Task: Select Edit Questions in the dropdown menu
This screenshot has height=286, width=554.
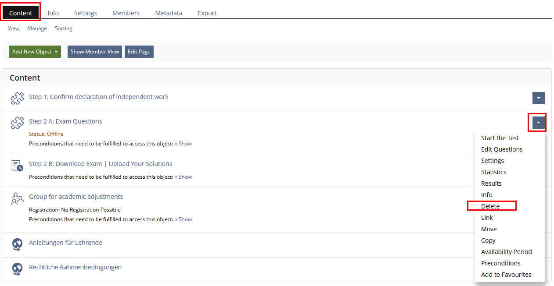Action: tap(502, 149)
